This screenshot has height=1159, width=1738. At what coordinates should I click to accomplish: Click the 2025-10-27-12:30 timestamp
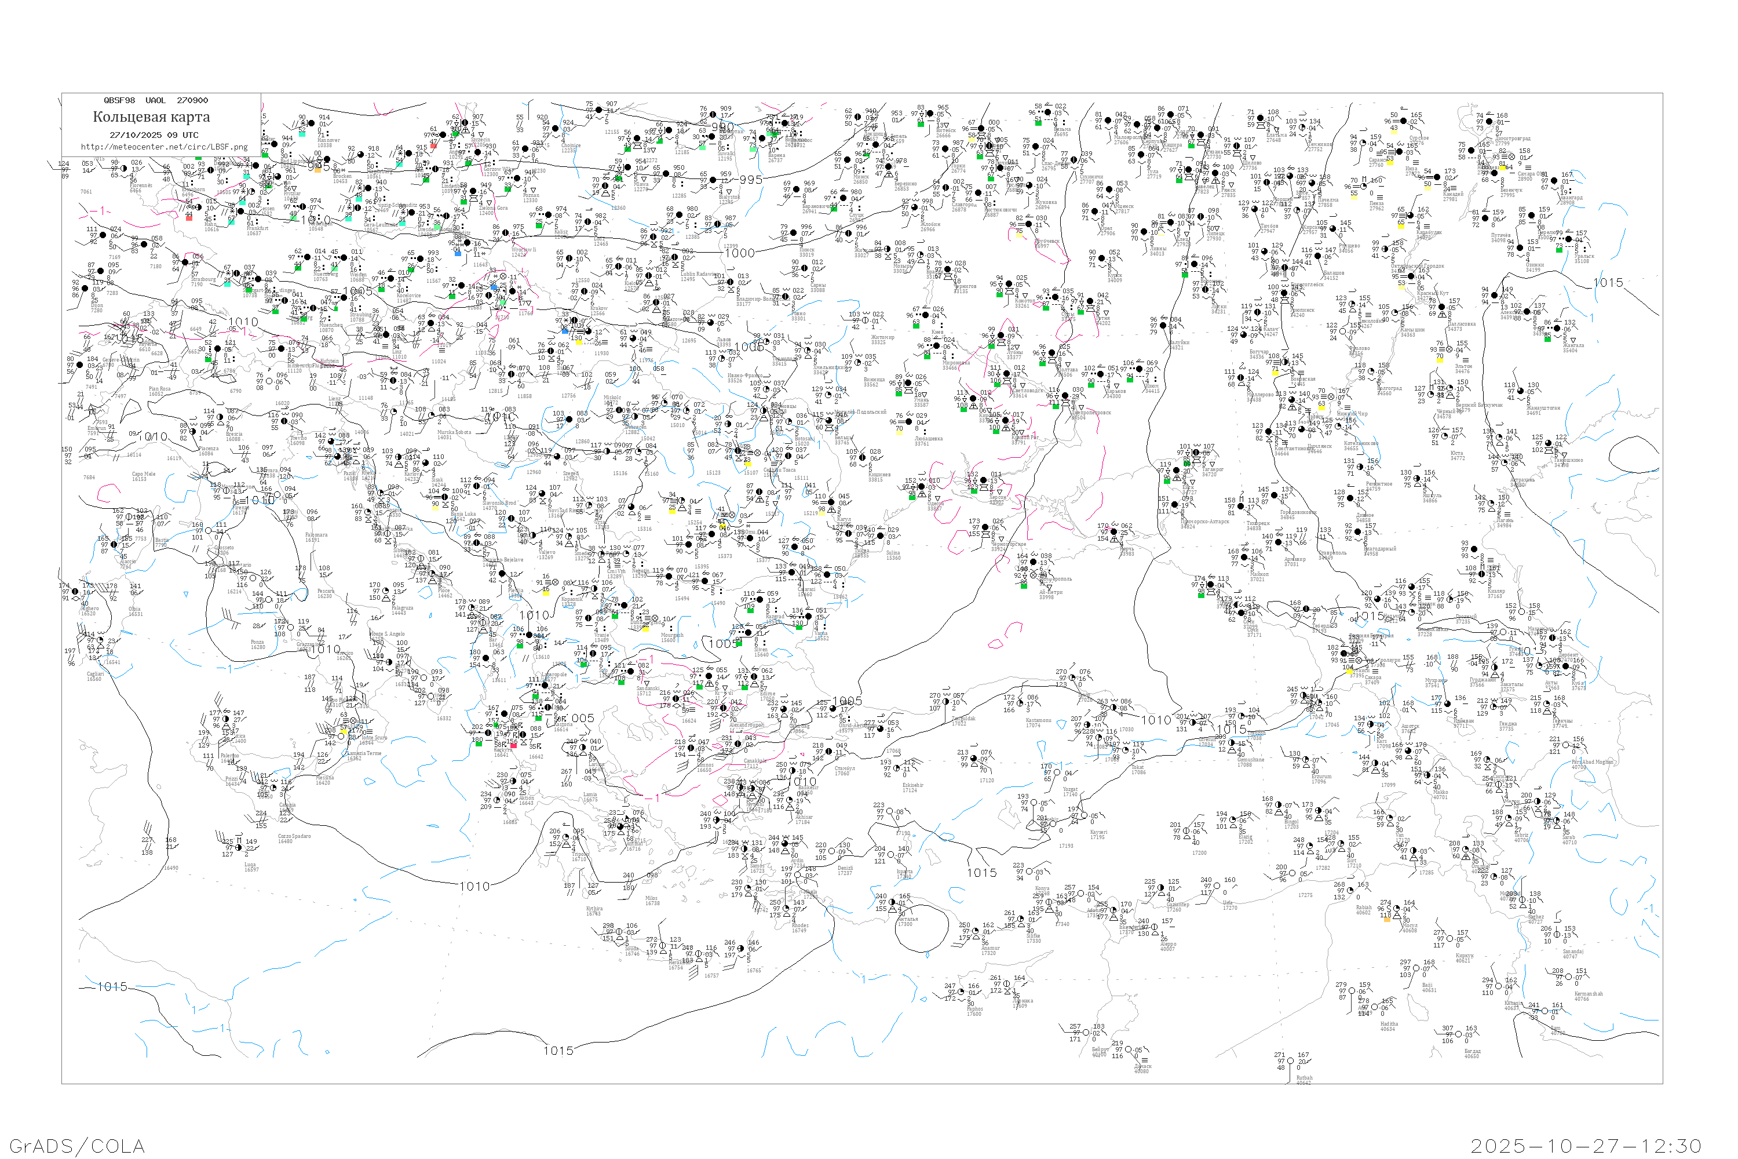pos(1586,1146)
